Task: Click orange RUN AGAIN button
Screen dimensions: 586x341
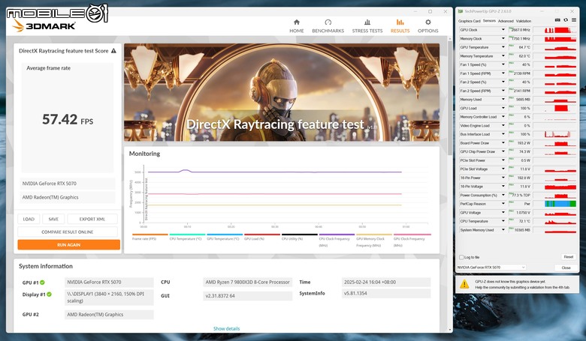Action: (x=69, y=245)
